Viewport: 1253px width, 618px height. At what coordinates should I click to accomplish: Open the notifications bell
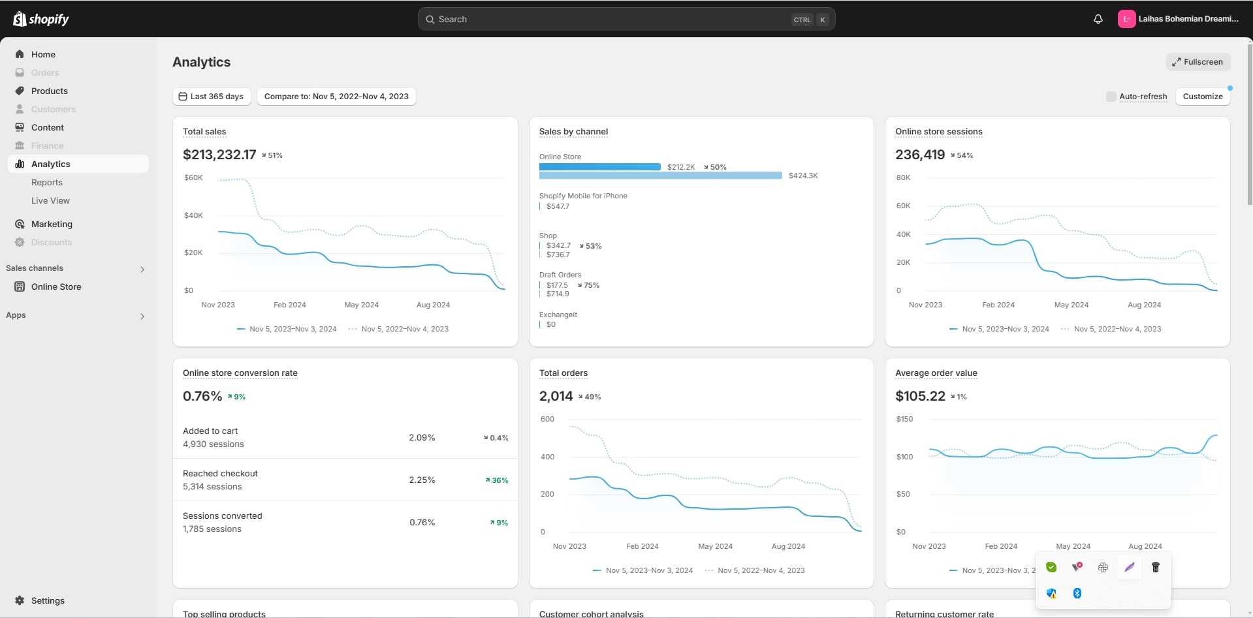tap(1098, 19)
